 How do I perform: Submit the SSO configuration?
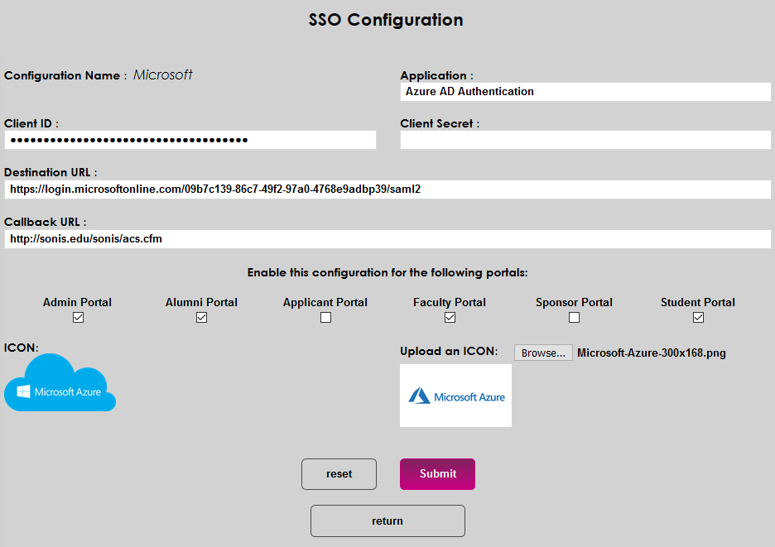coord(437,474)
